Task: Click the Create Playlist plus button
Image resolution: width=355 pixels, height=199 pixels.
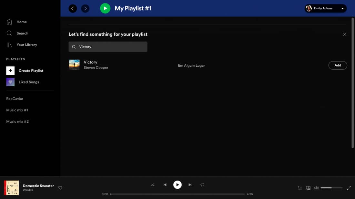Action: point(10,71)
